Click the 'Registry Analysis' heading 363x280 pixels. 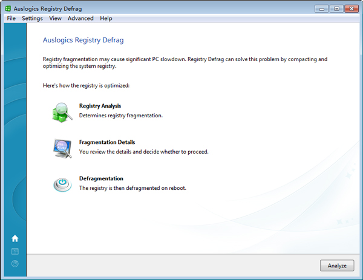click(x=100, y=106)
